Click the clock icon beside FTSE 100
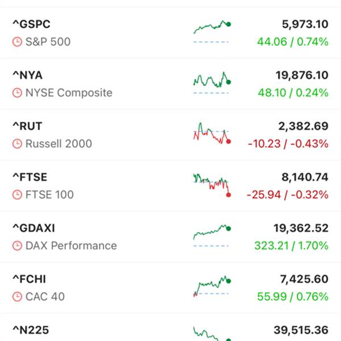341x341 pixels. click(17, 194)
